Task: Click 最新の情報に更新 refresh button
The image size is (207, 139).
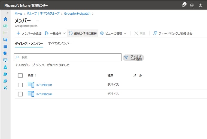Action: 83,33
